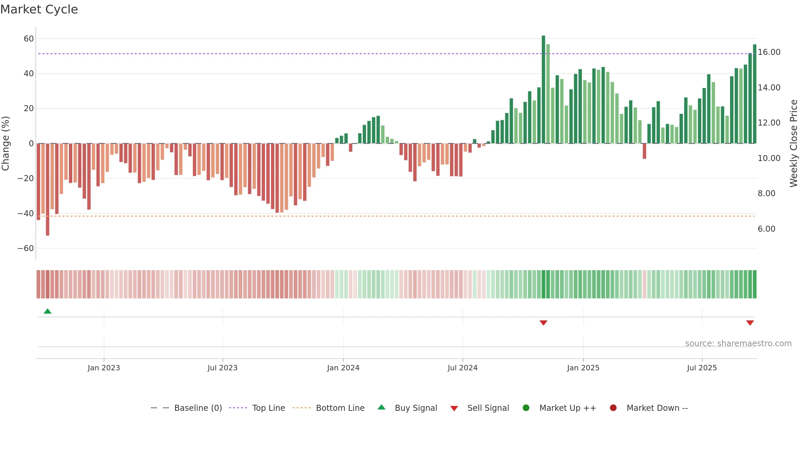Toggle the Baseline (0) legend entry
Viewport: 803px width, 452px height.
coord(186,408)
